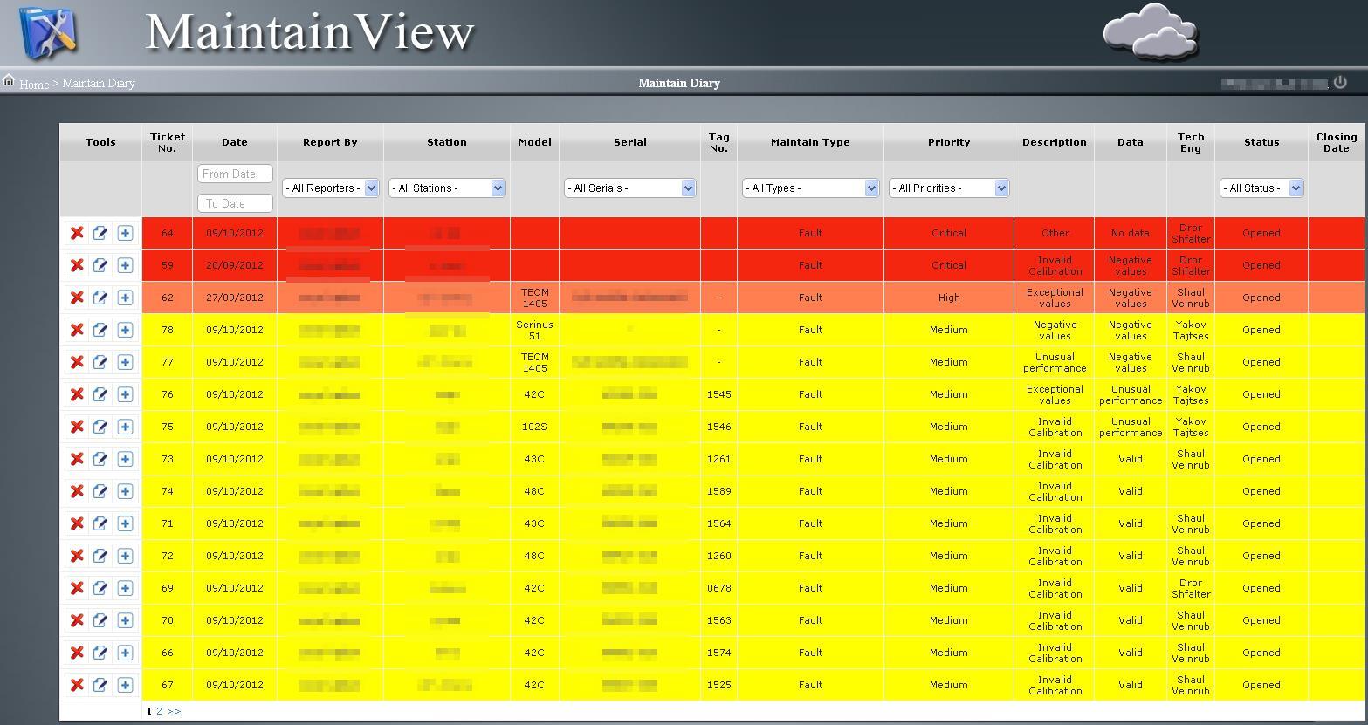Delete ticket 78 with red X

[x=77, y=330]
